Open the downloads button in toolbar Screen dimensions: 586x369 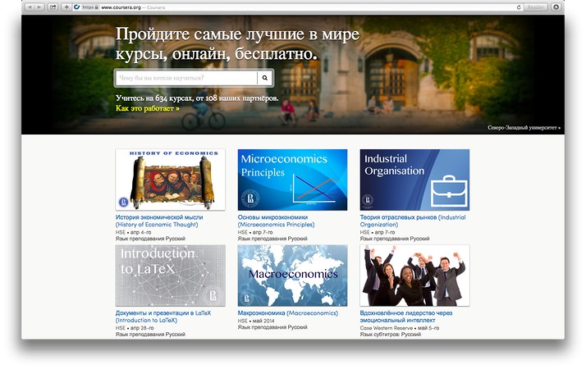556,7
